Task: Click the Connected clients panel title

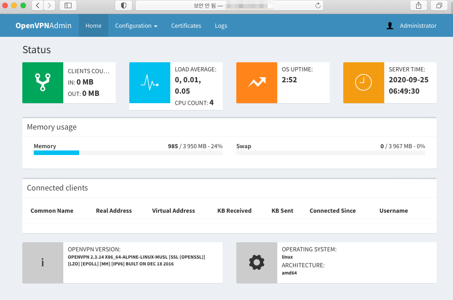Action: (x=57, y=188)
